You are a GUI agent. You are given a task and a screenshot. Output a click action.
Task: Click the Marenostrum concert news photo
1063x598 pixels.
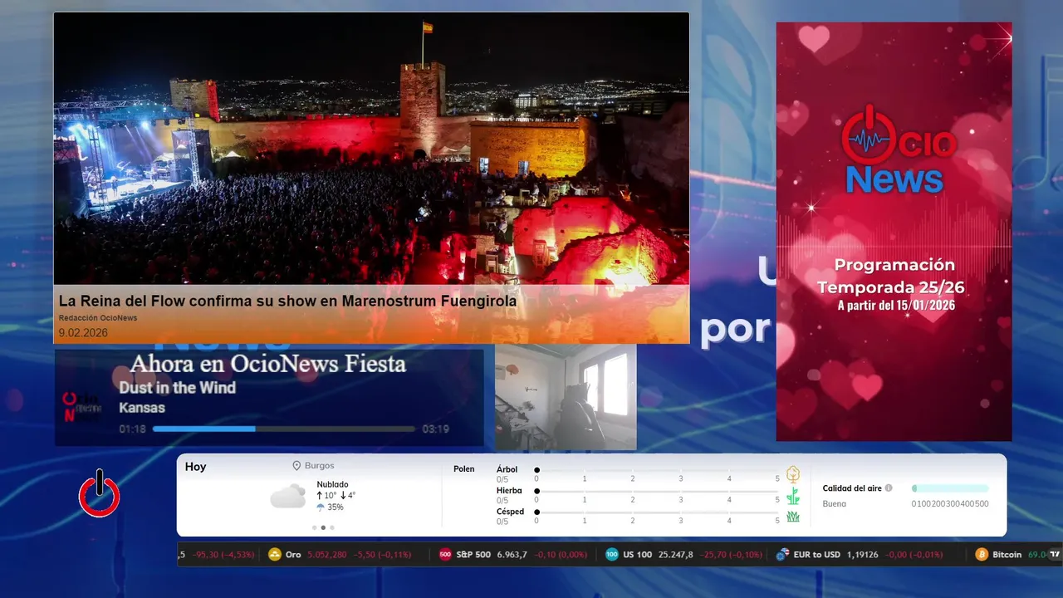371,149
